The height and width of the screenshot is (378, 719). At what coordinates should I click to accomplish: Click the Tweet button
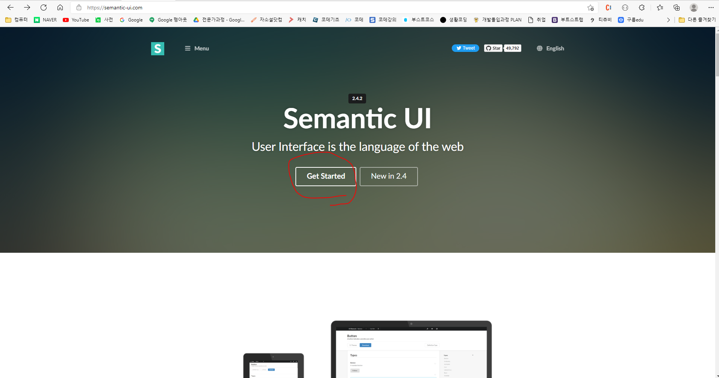(465, 48)
